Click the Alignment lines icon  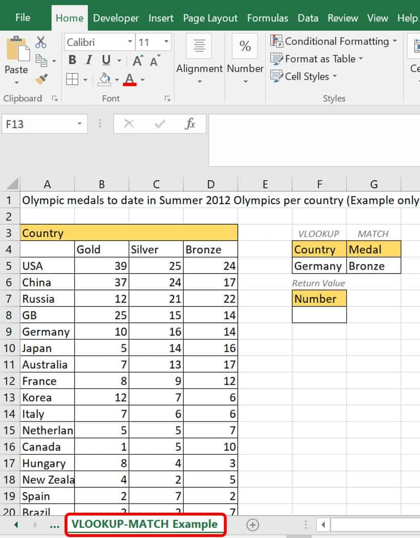point(199,45)
